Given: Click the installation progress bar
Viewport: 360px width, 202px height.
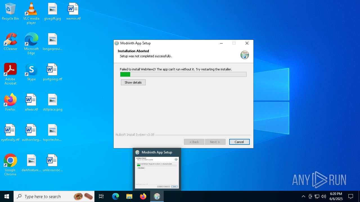Looking at the screenshot, I should [x=183, y=74].
